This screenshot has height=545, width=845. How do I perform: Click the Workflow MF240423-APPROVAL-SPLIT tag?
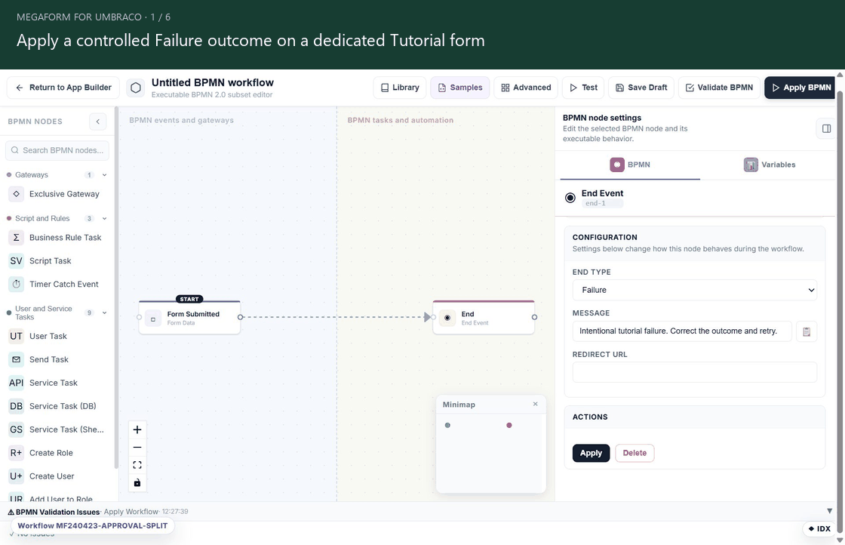tap(92, 526)
